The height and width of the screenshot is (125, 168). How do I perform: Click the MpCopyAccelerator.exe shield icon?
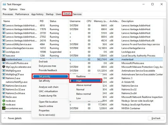[x=4, y=67]
